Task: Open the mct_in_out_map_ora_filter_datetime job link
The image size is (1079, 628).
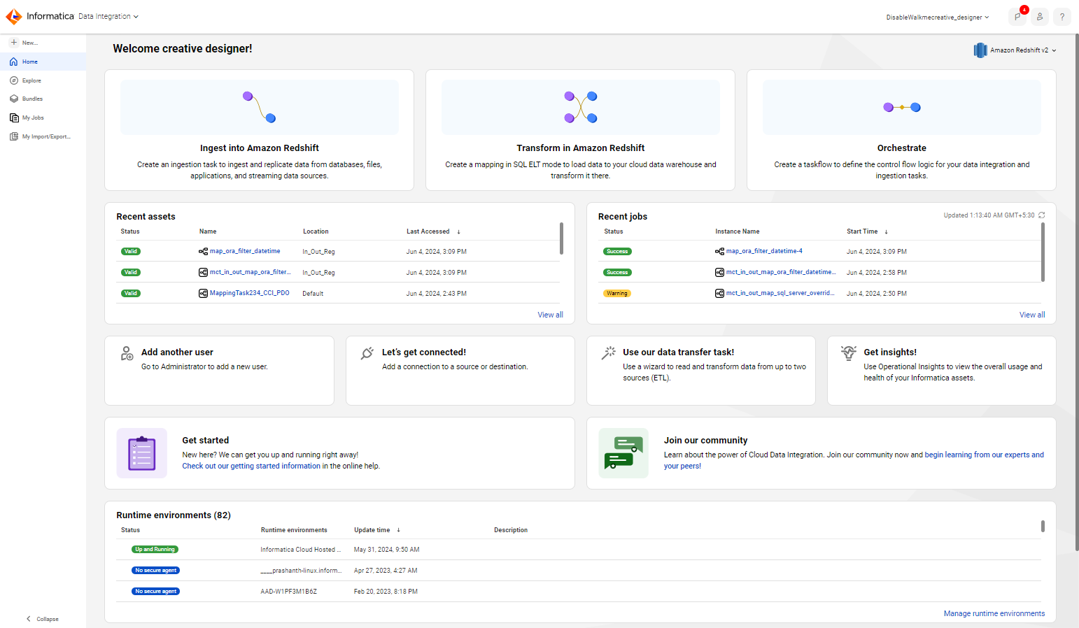Action: tap(780, 272)
